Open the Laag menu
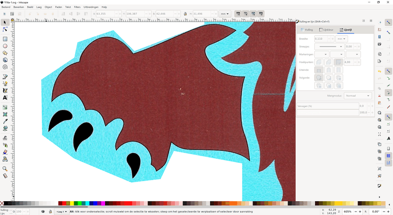This screenshot has height=215, width=393. [39, 7]
